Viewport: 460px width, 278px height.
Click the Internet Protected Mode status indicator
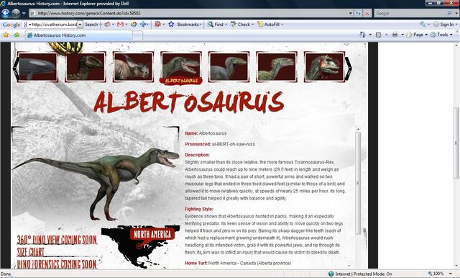(x=360, y=274)
